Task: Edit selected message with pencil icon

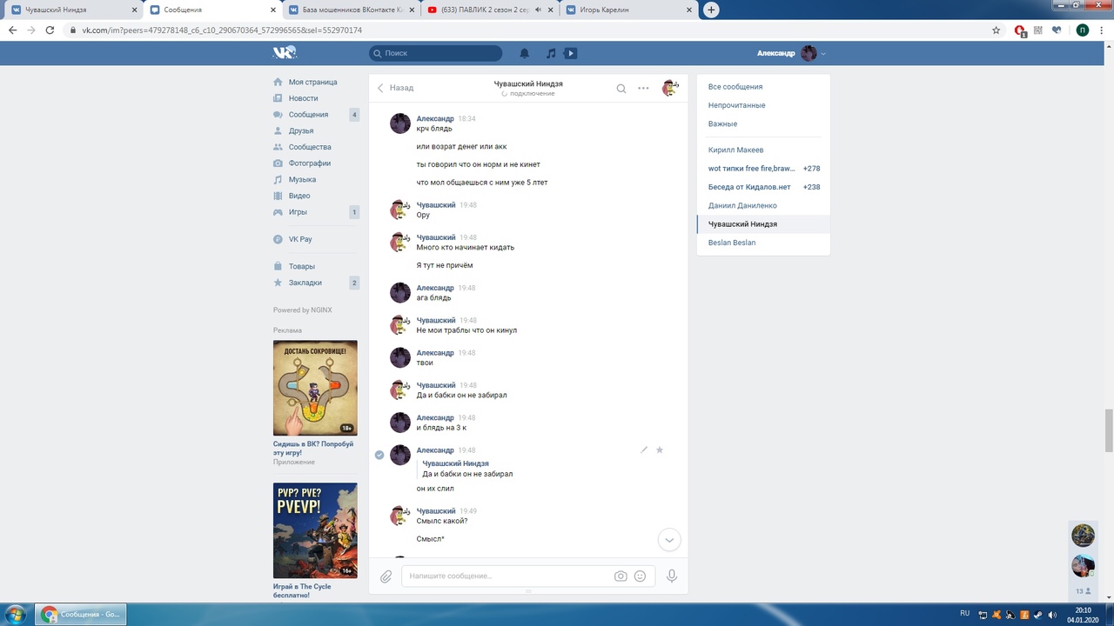Action: [644, 450]
